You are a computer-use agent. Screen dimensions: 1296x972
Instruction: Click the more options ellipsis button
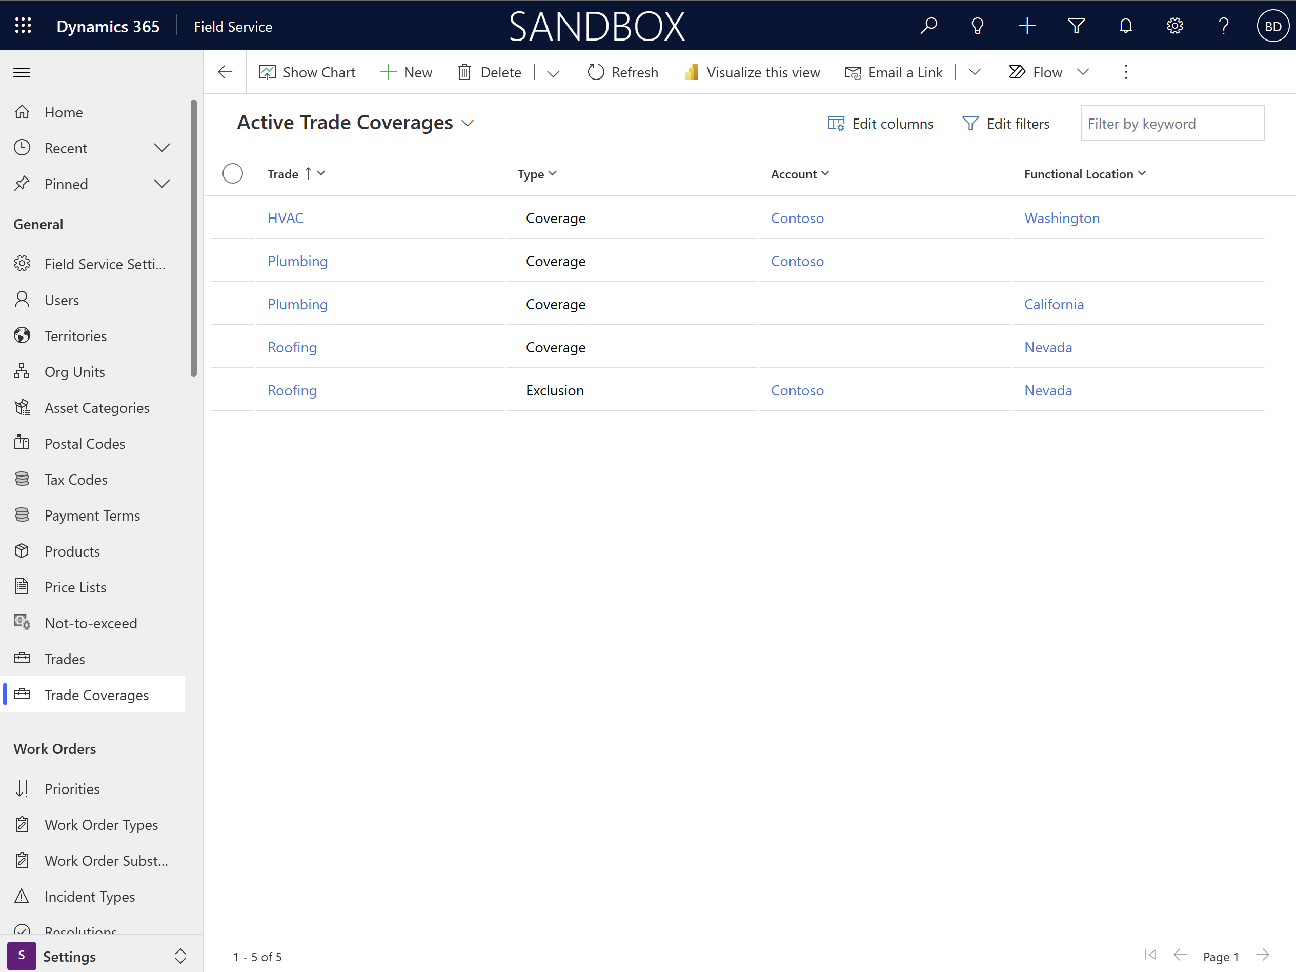tap(1127, 71)
